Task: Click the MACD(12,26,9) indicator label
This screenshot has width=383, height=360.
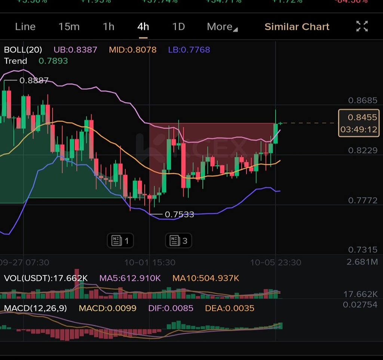Action: click(x=36, y=308)
